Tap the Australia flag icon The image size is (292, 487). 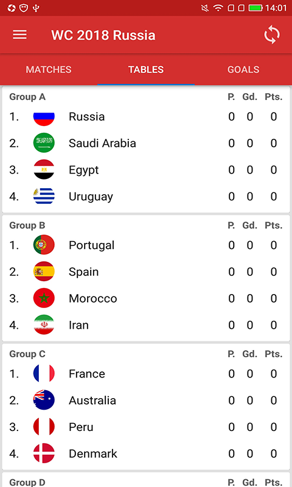(x=44, y=401)
